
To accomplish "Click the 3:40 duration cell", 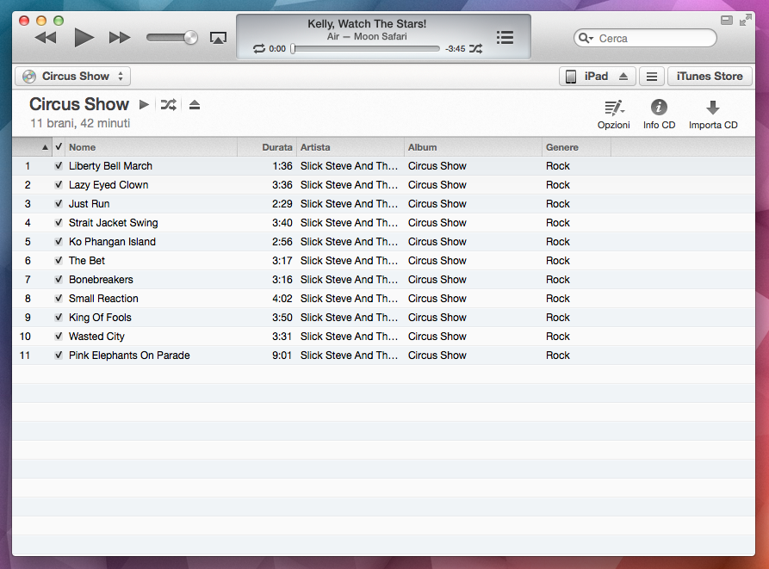I will coord(282,222).
